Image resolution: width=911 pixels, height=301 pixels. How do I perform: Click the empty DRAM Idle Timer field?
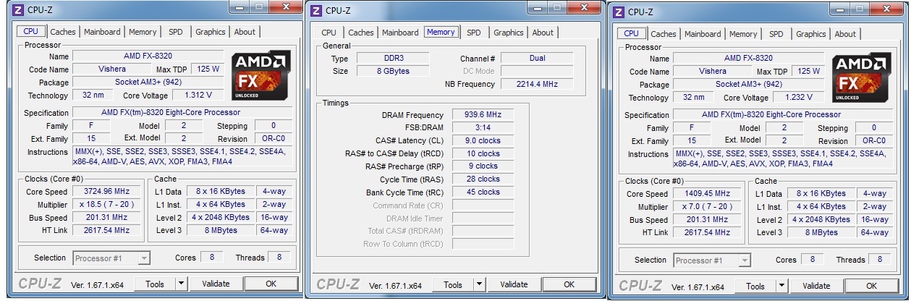[x=483, y=219]
